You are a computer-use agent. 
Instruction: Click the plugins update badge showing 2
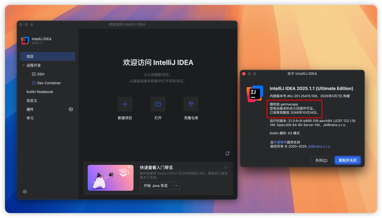(71, 109)
